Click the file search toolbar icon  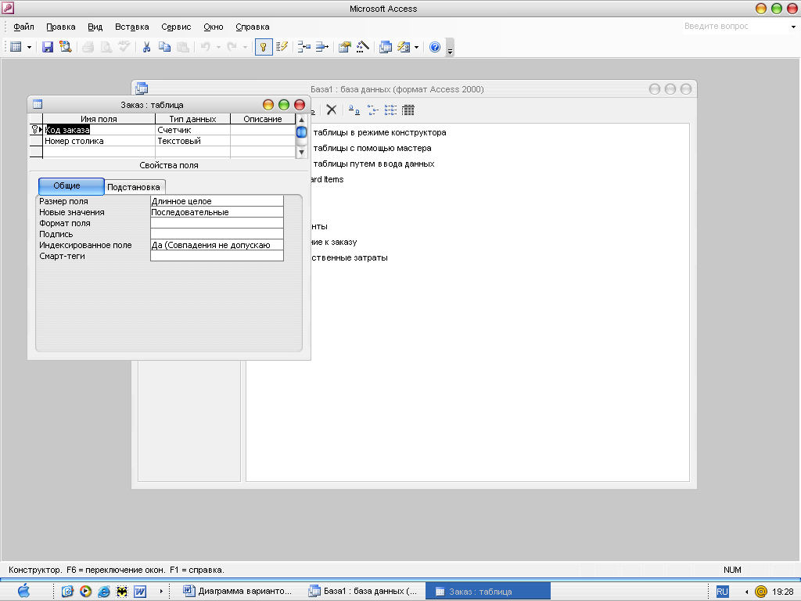tap(66, 47)
